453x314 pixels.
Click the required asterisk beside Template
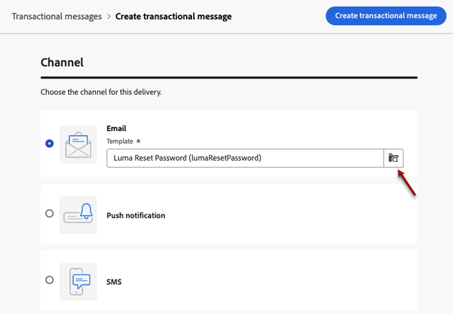pyautogui.click(x=138, y=141)
